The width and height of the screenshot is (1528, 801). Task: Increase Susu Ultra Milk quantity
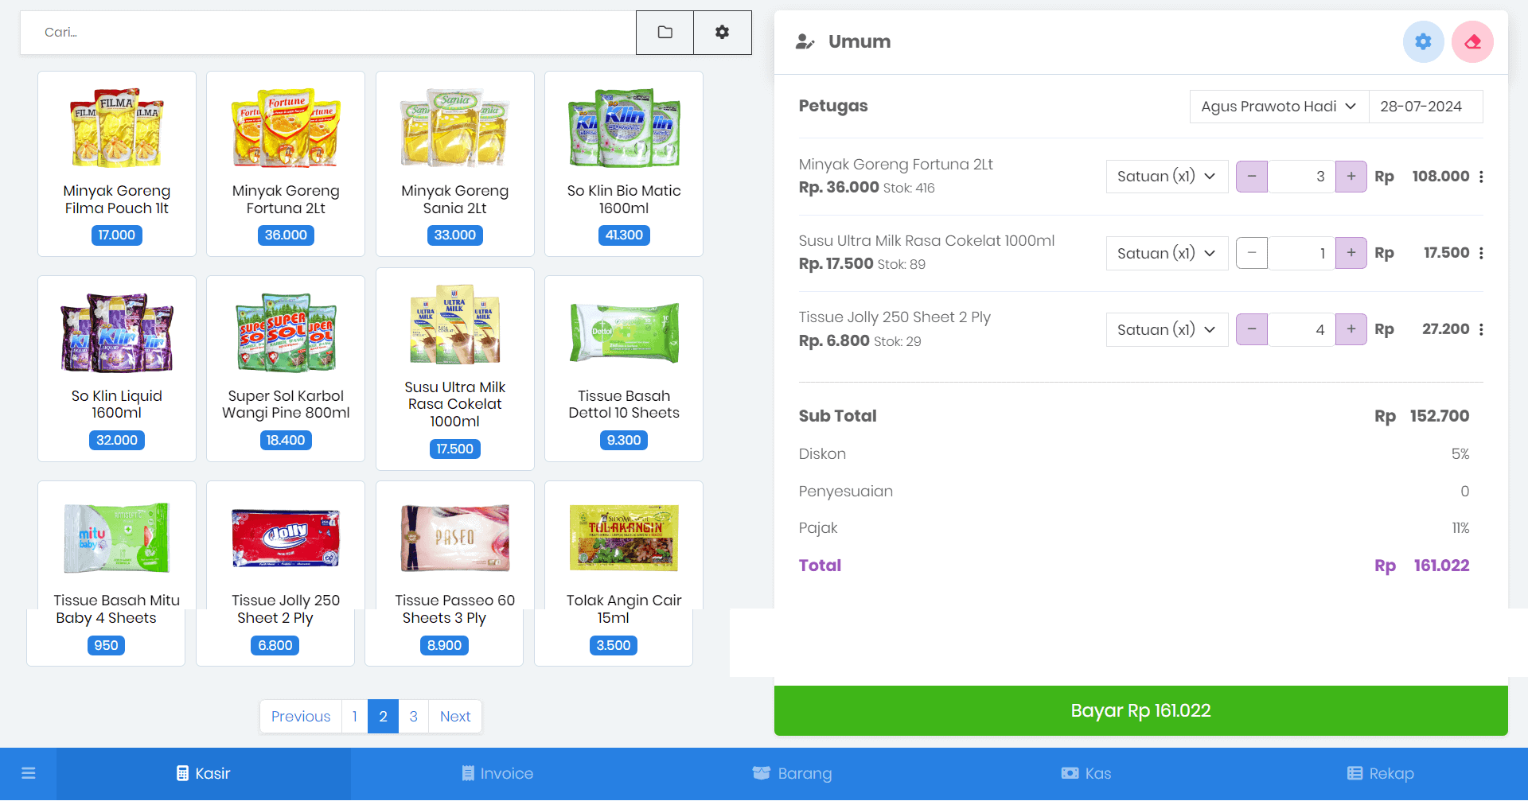1351,253
